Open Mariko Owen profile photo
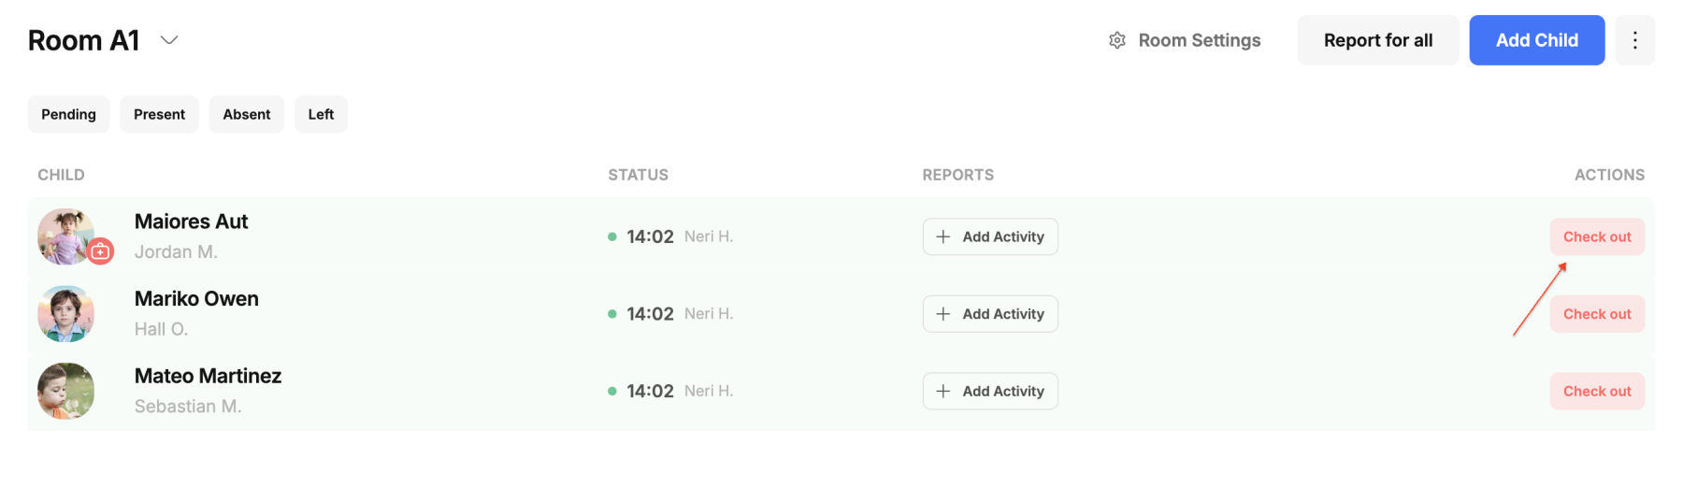Image resolution: width=1683 pixels, height=501 pixels. (65, 314)
